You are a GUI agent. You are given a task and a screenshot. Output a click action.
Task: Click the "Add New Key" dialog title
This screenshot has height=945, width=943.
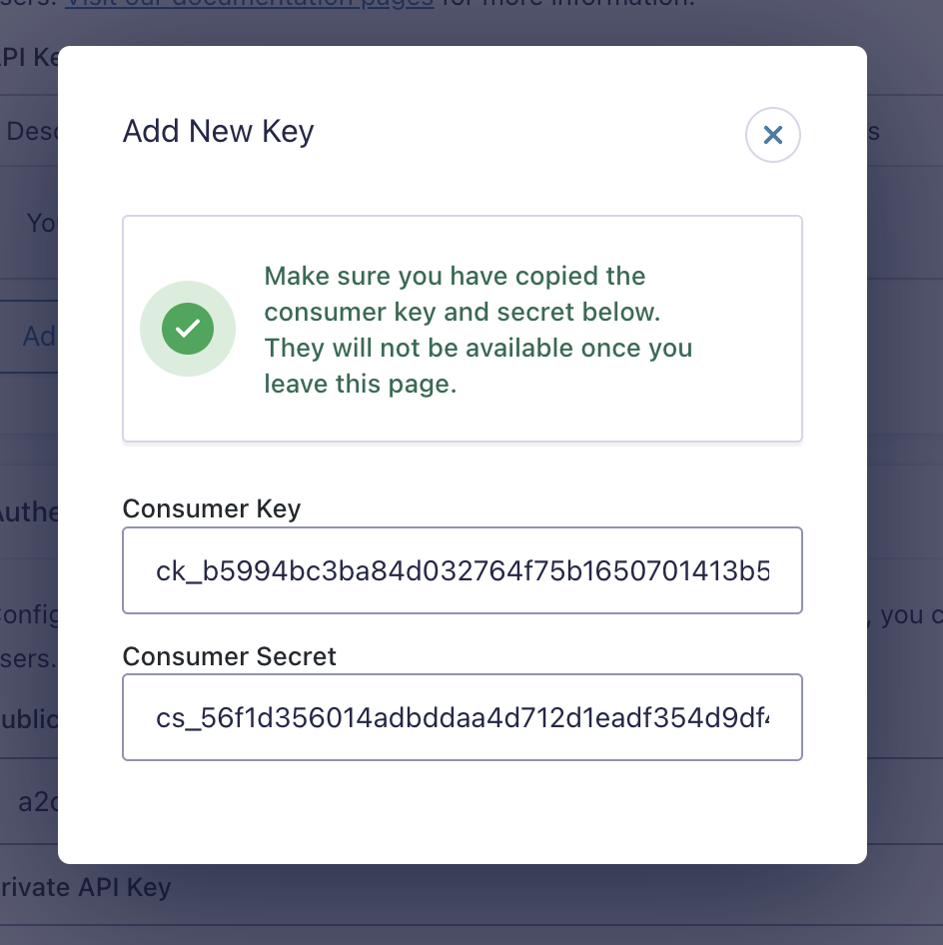tap(218, 132)
